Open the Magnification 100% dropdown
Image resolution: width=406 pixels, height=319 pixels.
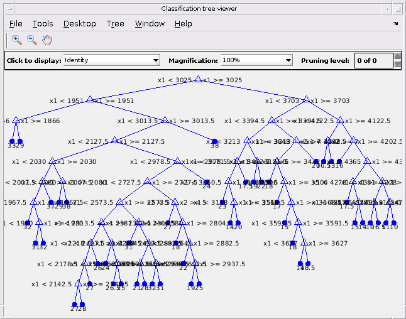(x=257, y=60)
